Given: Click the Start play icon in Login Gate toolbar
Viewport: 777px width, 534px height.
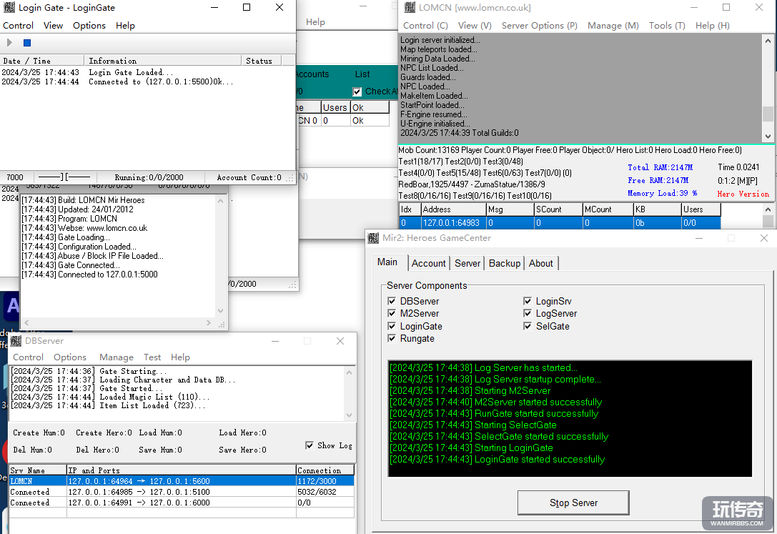Looking at the screenshot, I should (9, 43).
